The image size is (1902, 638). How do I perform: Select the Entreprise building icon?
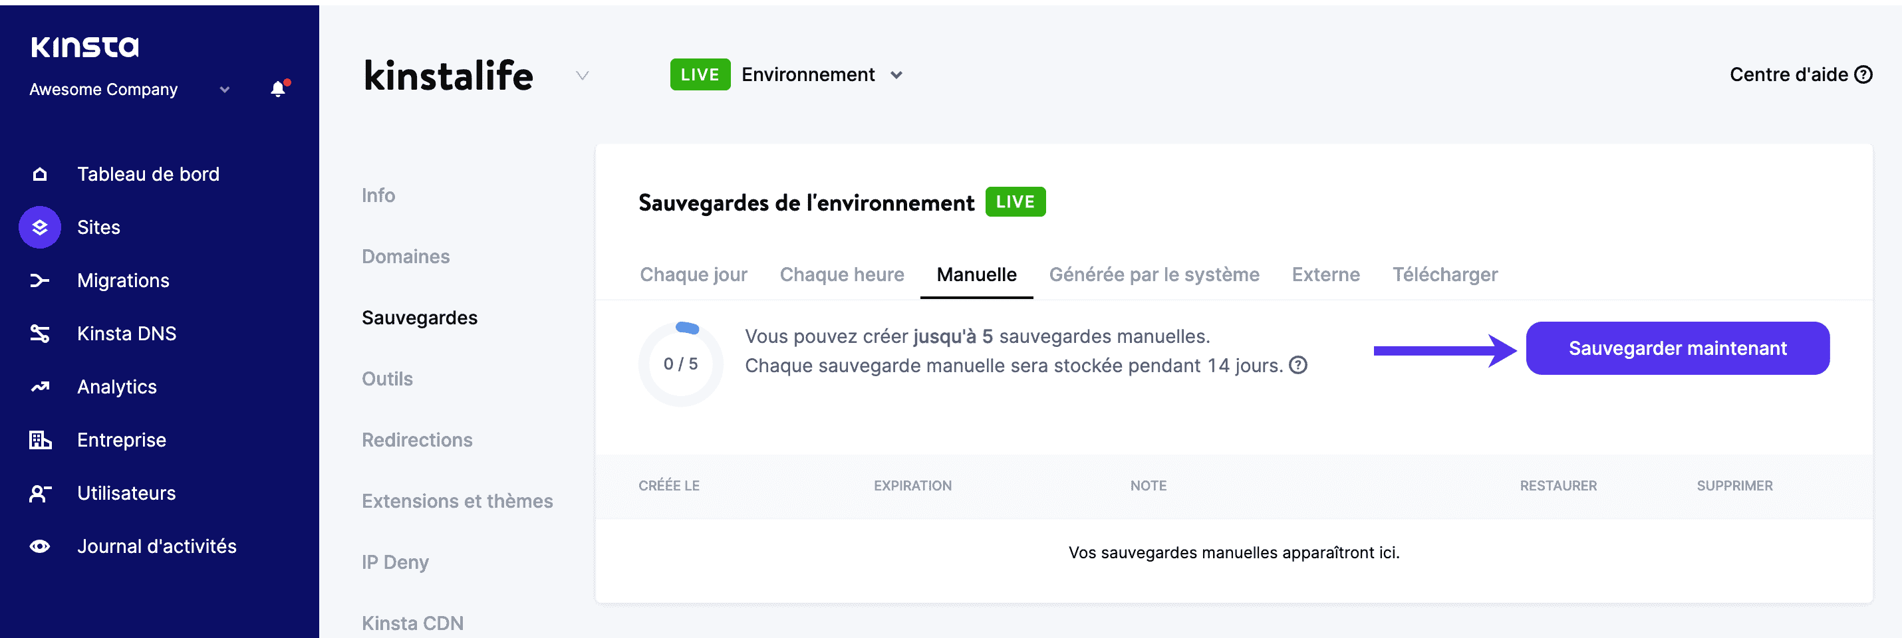(x=39, y=439)
